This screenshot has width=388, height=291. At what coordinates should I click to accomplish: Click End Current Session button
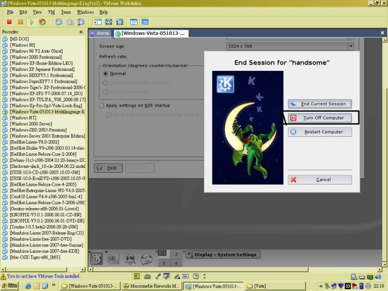(x=320, y=104)
